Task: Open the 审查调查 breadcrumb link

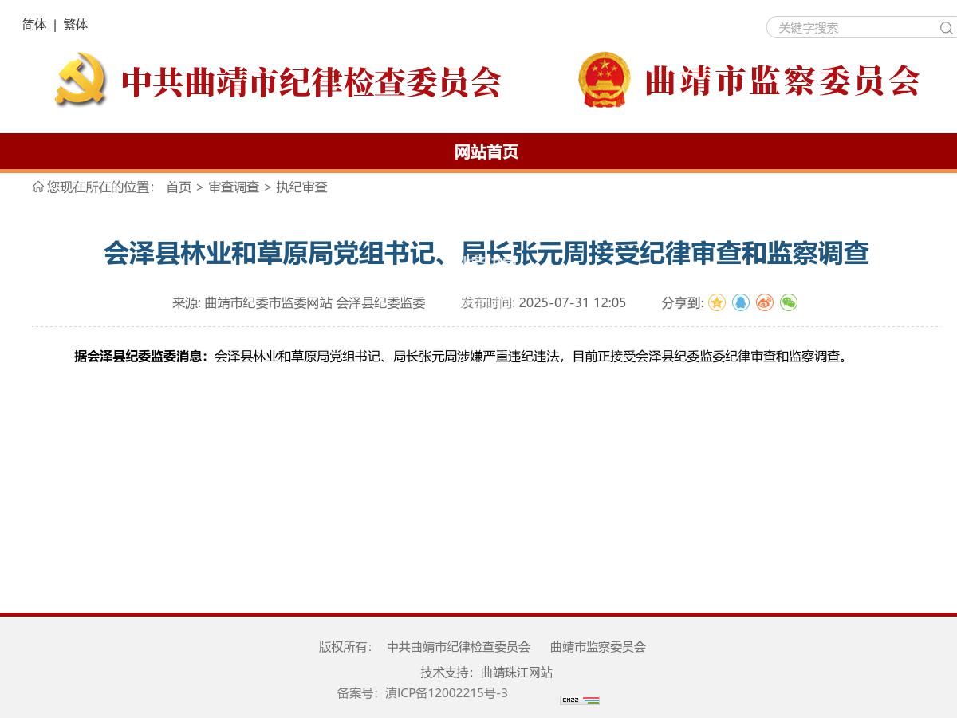Action: tap(233, 187)
